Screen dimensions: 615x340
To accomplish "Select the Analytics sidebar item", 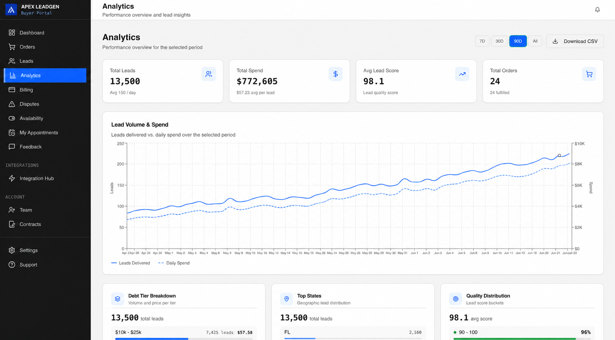I will (45, 75).
